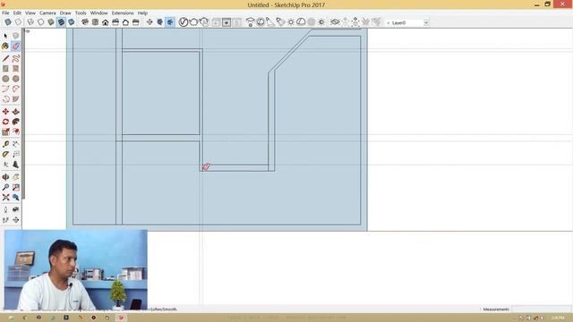Pick the Paint Bucket tool

[x=5, y=46]
